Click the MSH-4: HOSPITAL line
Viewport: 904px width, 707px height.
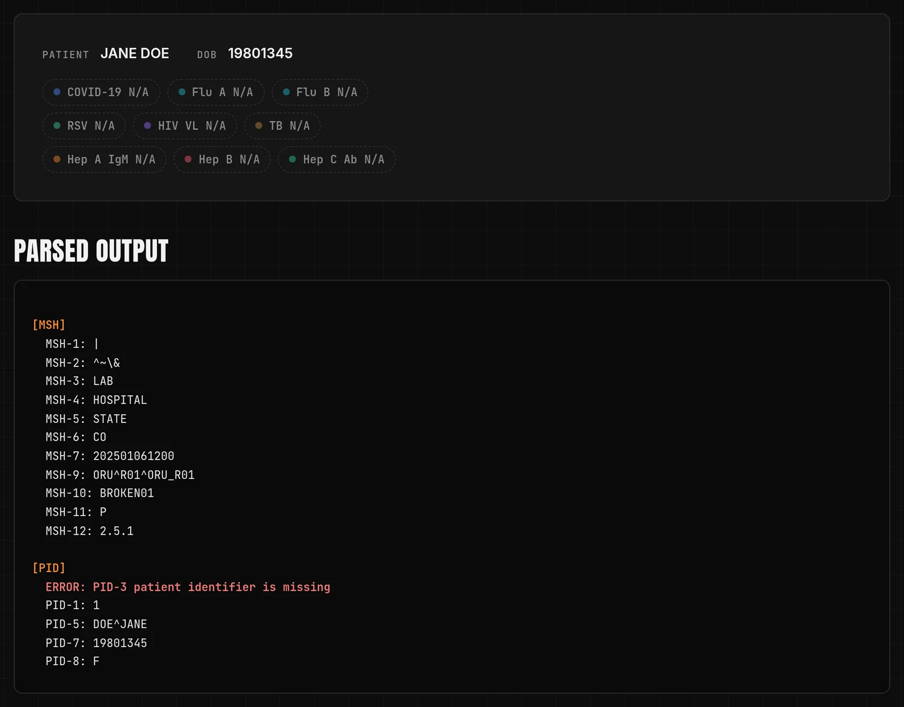tap(97, 400)
